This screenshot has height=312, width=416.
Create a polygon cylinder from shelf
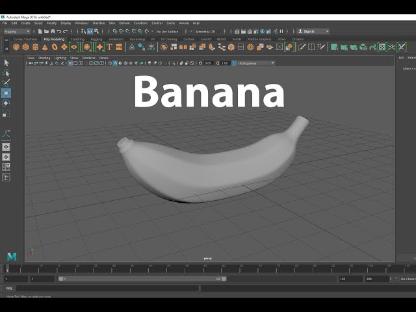coord(35,47)
